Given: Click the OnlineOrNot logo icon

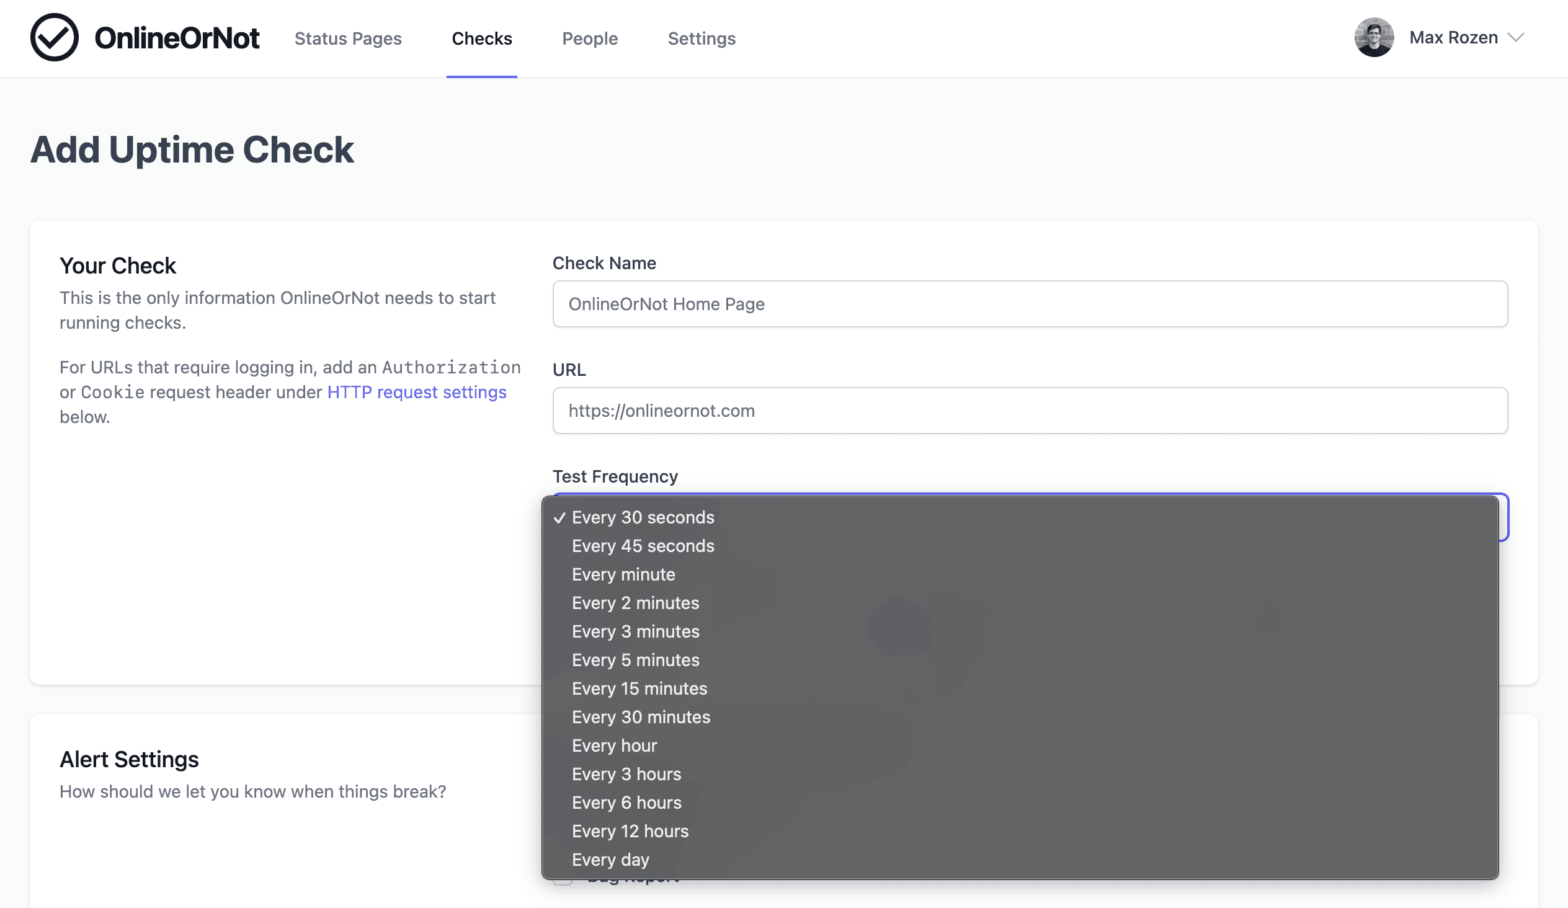Looking at the screenshot, I should (x=53, y=39).
